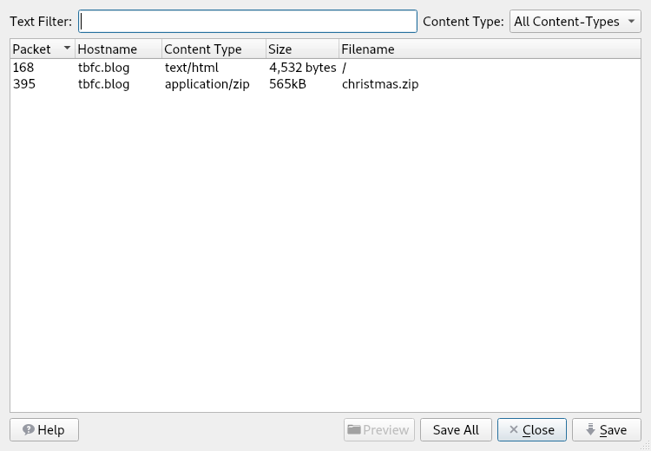Focus the Text Filter input field

[247, 21]
